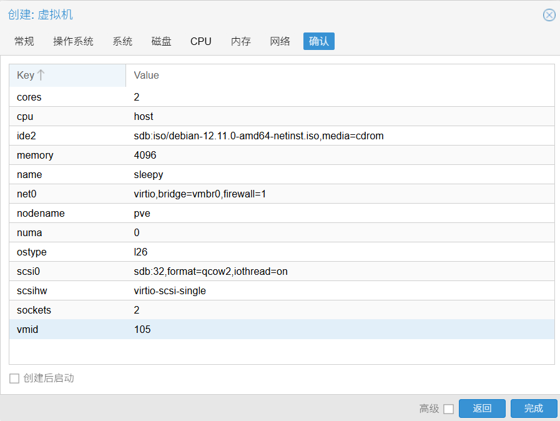The height and width of the screenshot is (421, 560).
Task: Open the 操作系统 tab
Action: [x=73, y=41]
